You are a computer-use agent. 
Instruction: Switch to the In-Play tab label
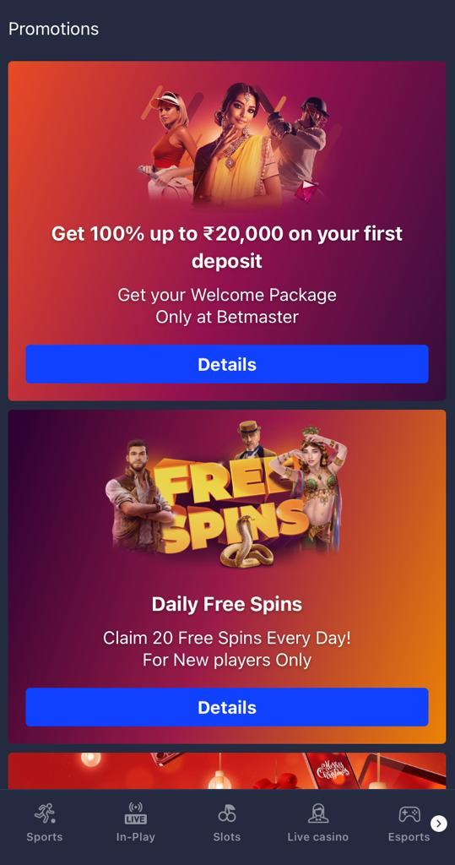[x=136, y=837]
